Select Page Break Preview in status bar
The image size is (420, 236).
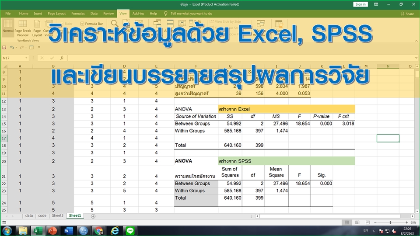pyautogui.click(x=367, y=222)
